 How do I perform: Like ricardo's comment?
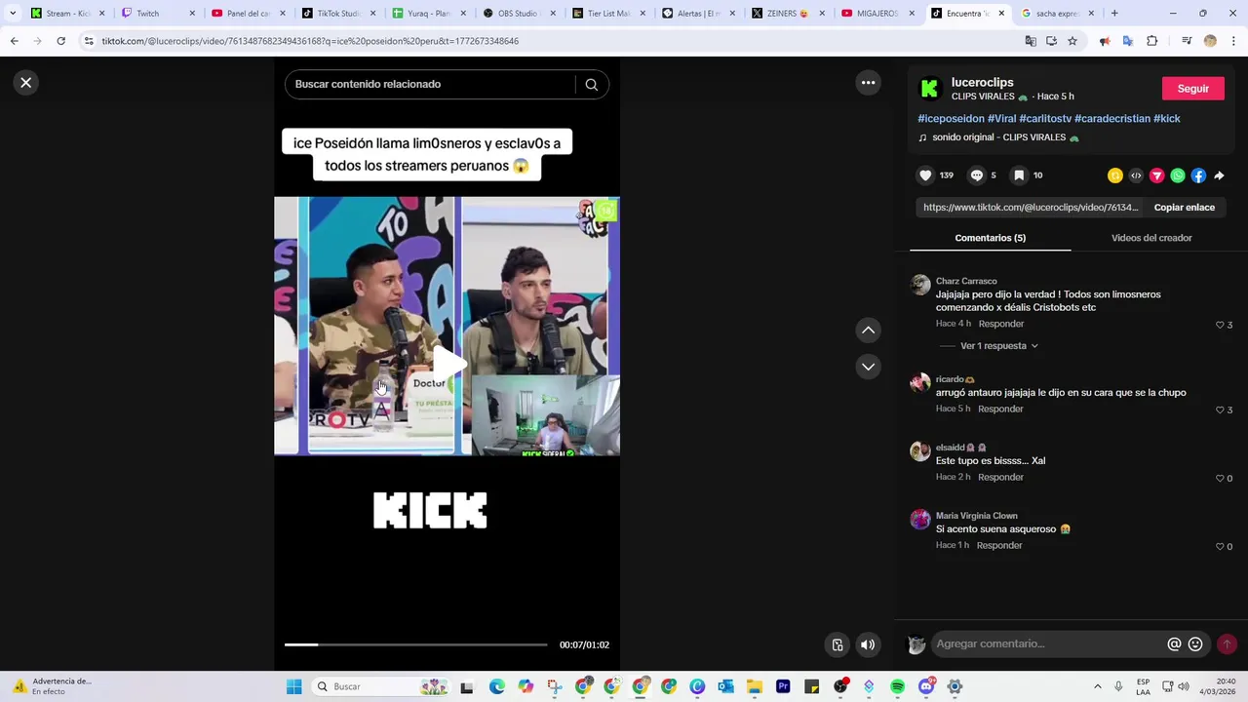point(1220,409)
